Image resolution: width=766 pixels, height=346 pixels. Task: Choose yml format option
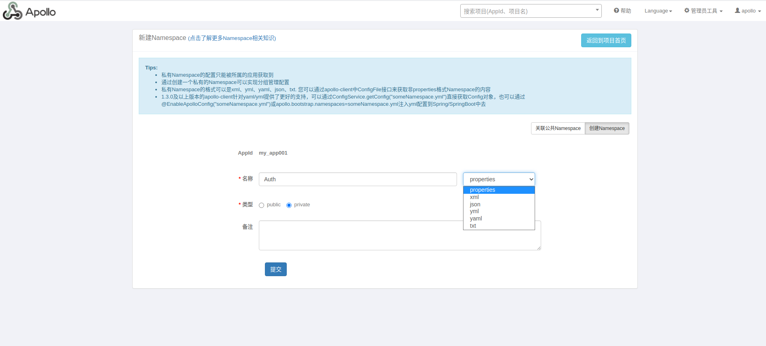click(x=499, y=211)
